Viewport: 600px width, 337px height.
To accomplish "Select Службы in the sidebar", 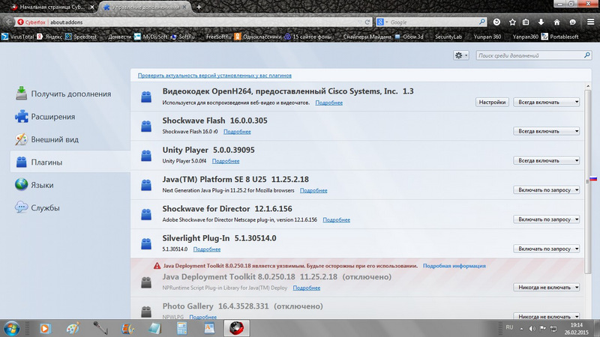I will pyautogui.click(x=37, y=208).
